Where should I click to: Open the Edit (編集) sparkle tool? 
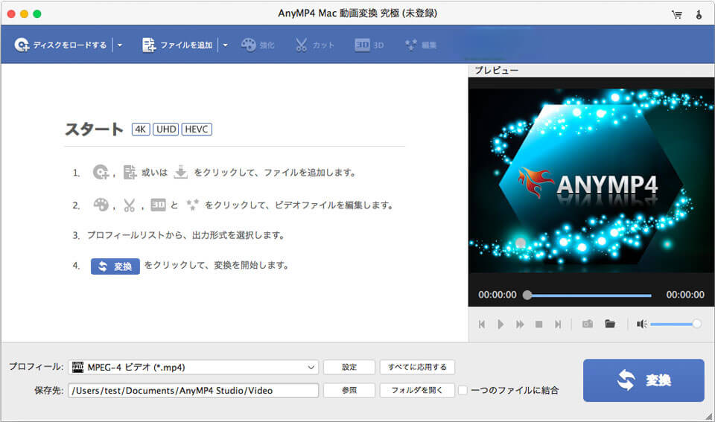421,45
